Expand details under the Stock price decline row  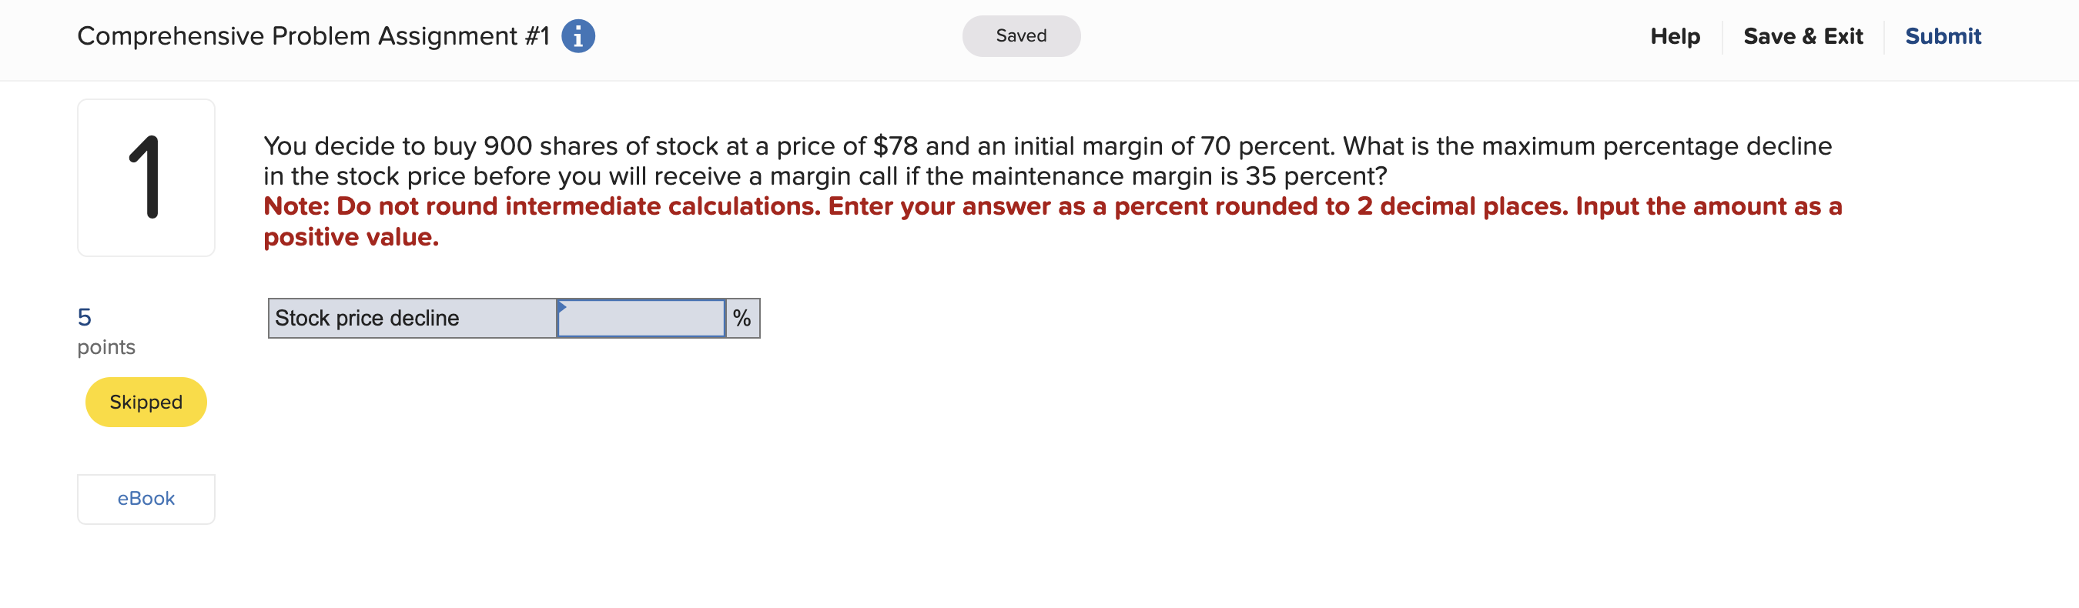[x=412, y=318]
